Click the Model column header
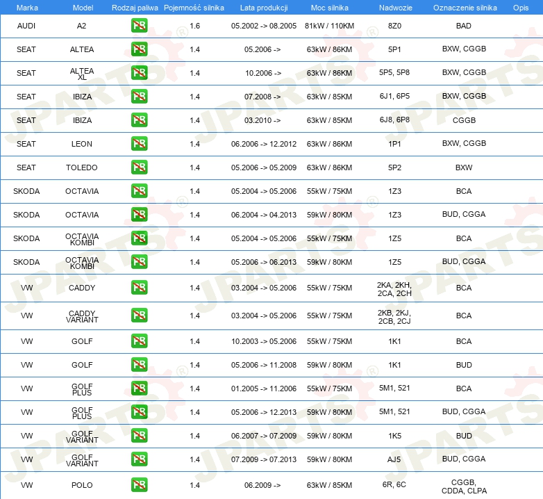The image size is (543, 499). tap(83, 8)
